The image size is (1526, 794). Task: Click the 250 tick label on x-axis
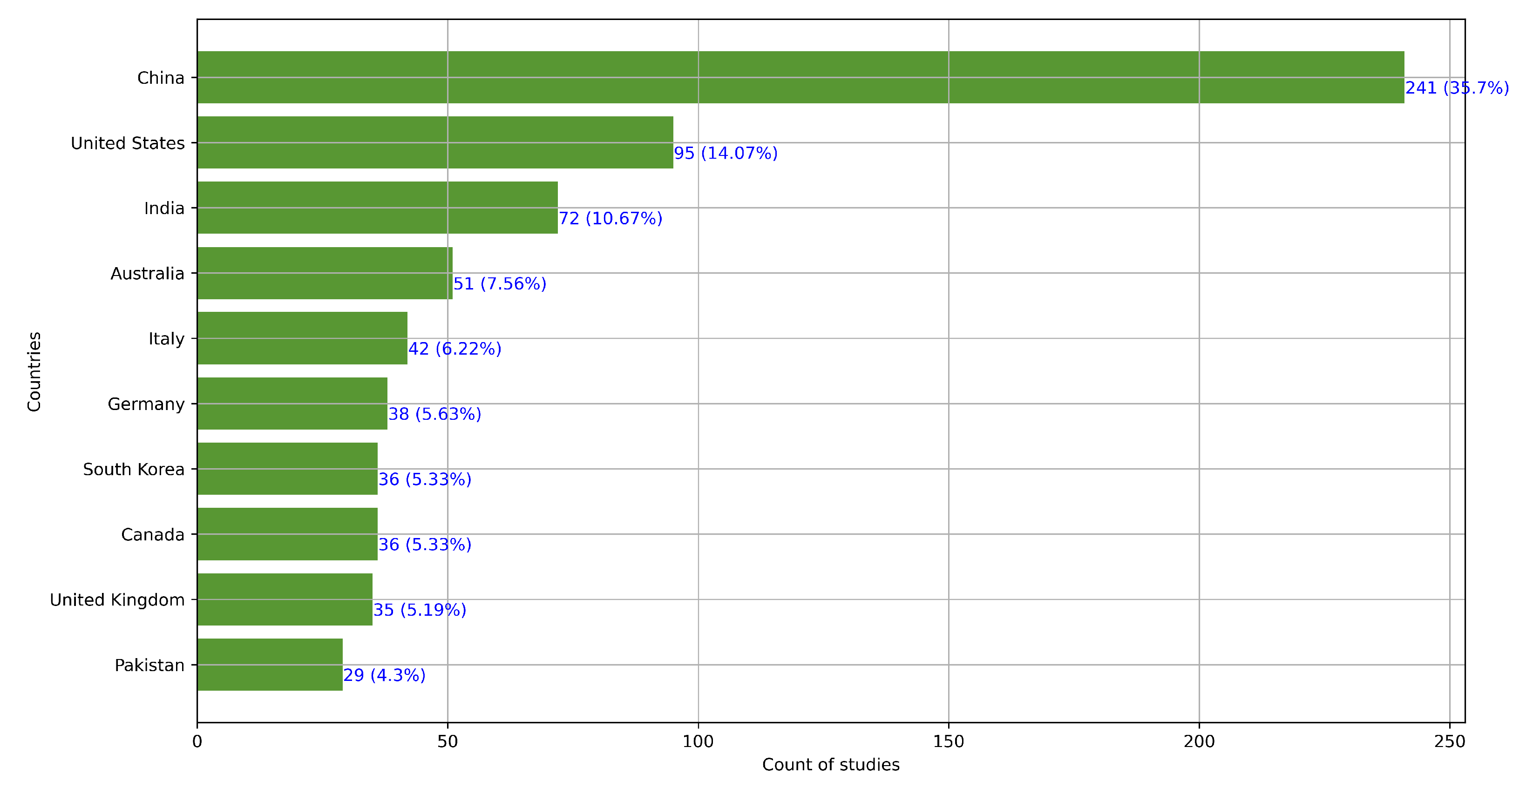(1449, 741)
